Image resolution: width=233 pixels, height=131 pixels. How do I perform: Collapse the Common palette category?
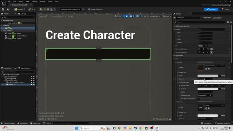coord(1,25)
